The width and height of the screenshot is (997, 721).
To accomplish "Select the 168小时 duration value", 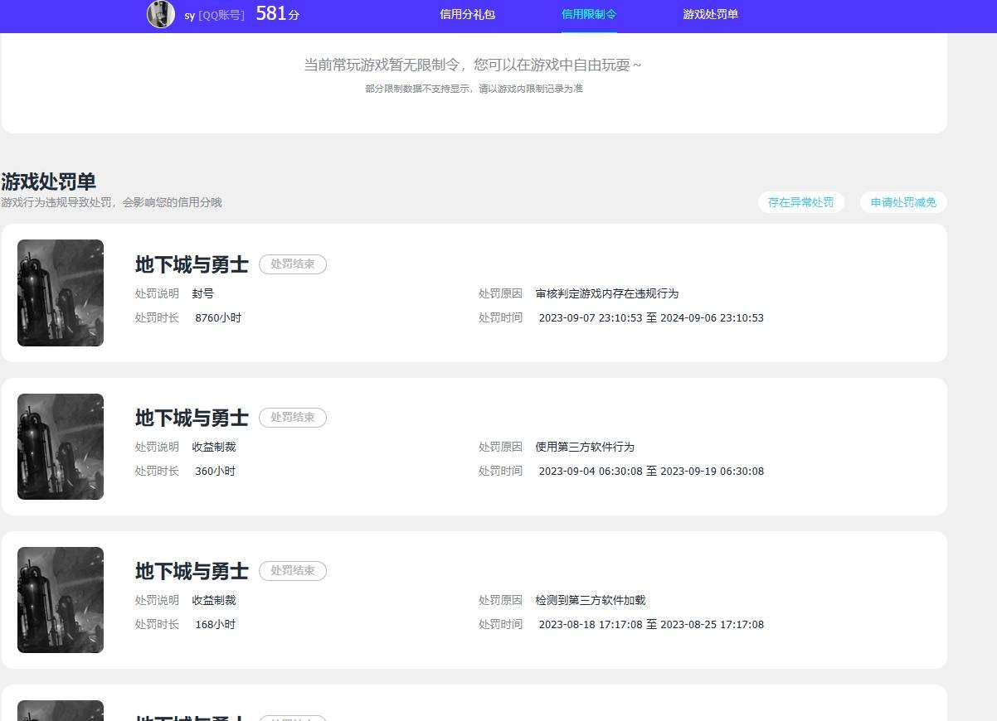I will 216,624.
